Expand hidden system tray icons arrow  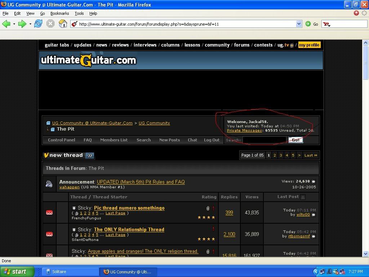(316, 272)
